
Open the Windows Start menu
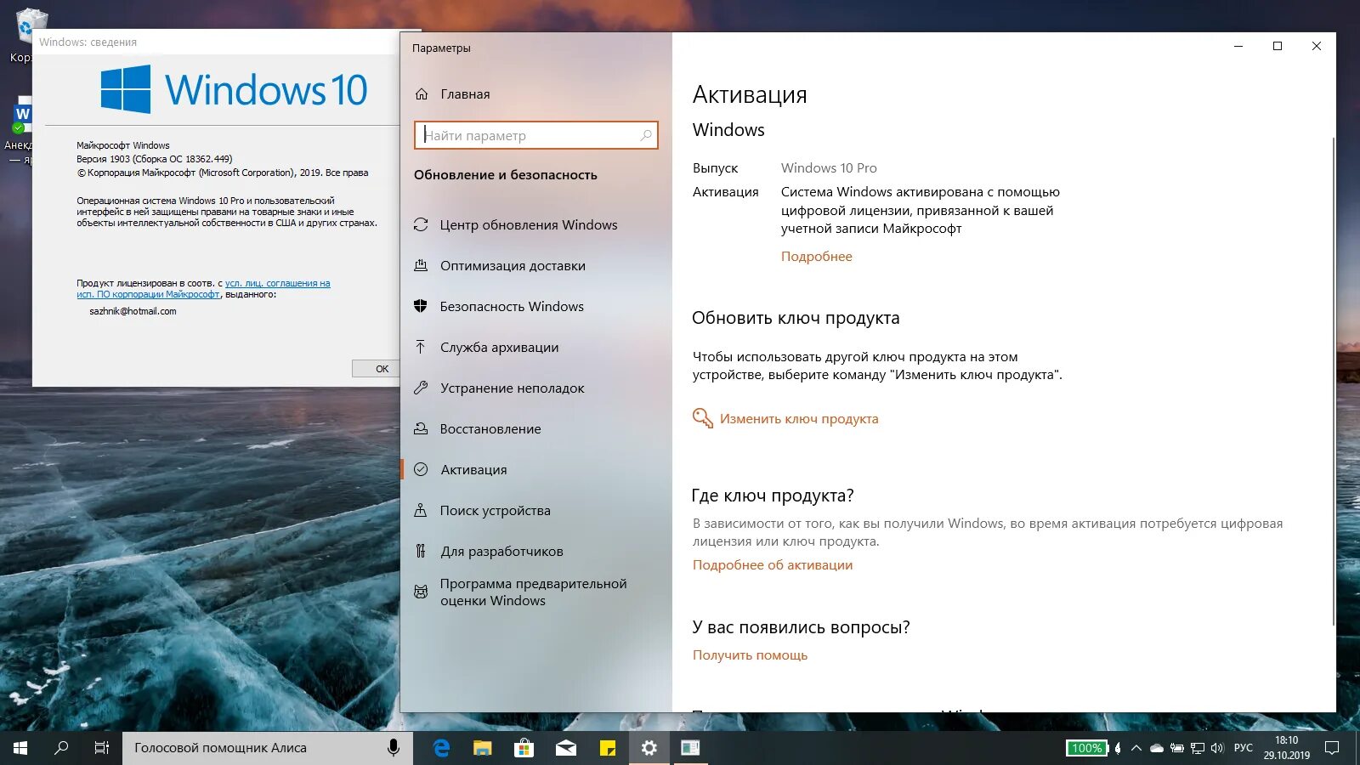(20, 748)
